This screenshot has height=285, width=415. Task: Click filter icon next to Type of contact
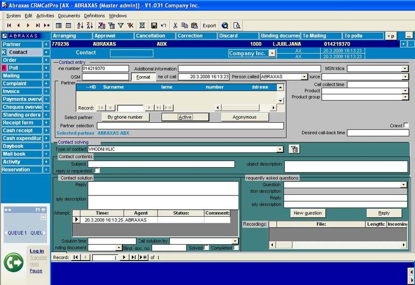coord(294,149)
